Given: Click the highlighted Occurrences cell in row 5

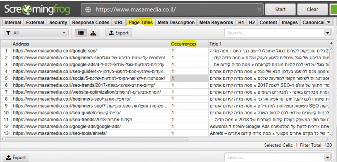Looking at the screenshot, I should [189, 78].
